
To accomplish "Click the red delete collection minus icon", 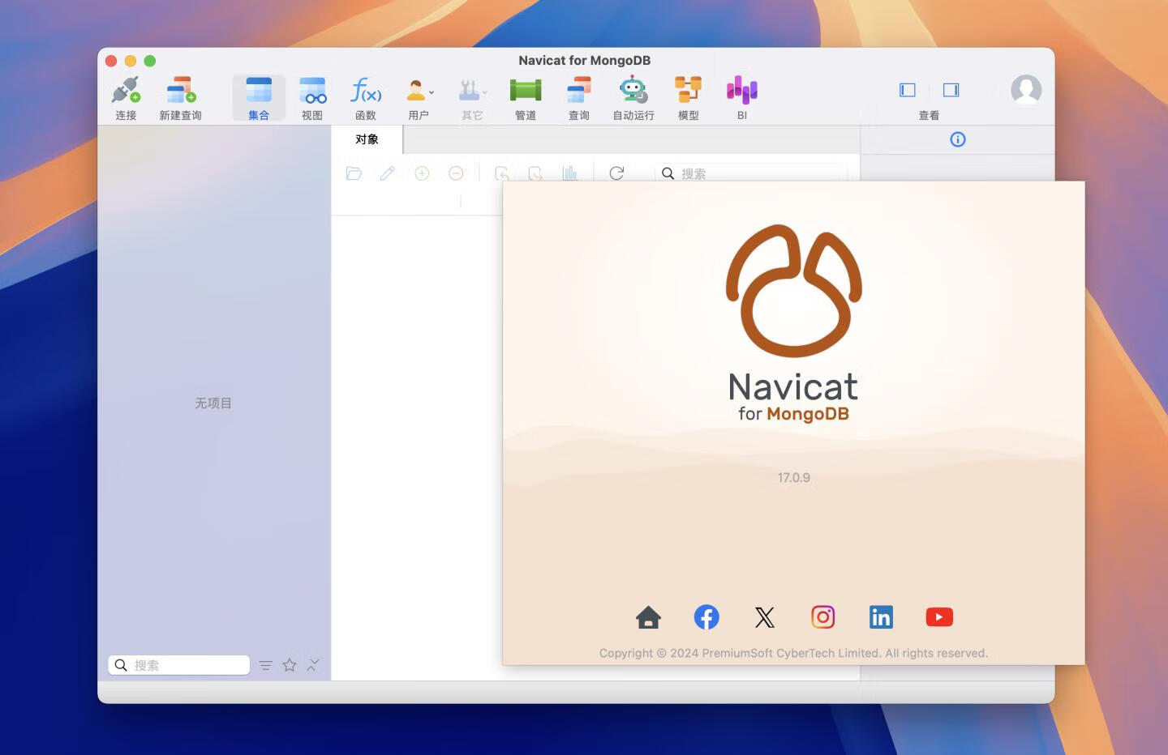I will coord(456,173).
